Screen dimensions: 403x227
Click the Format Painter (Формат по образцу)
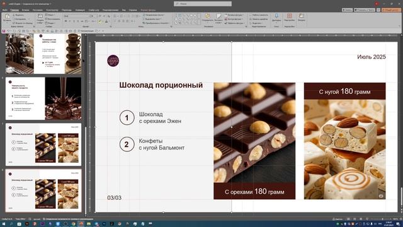23,23
